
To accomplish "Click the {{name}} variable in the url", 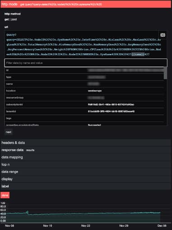I will pos(138,54).
